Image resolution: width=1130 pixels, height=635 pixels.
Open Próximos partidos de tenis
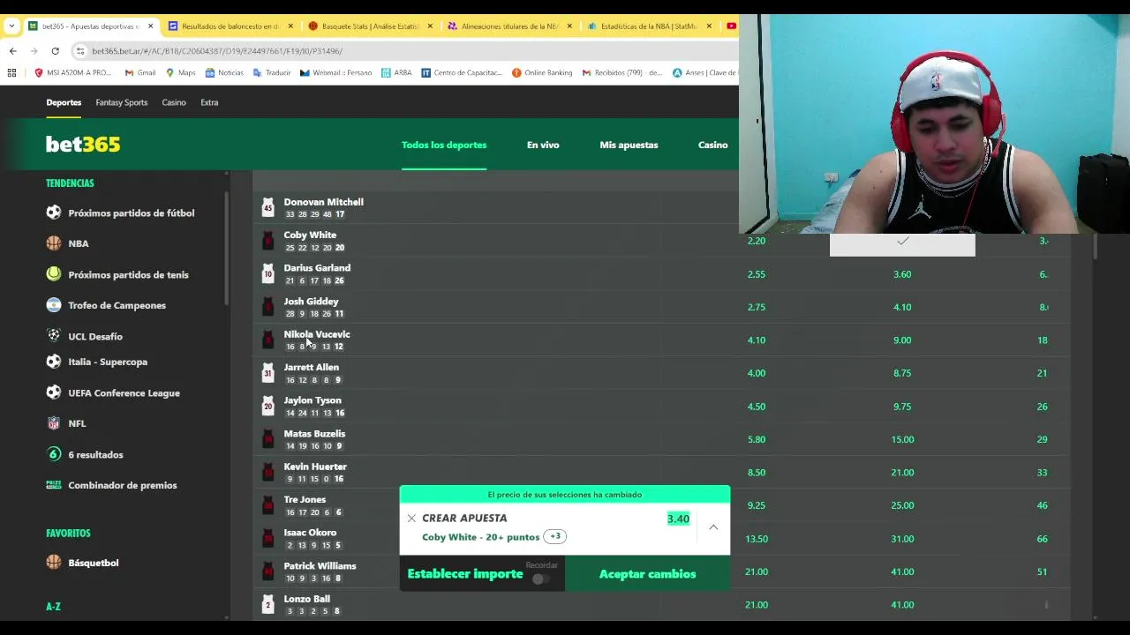click(128, 274)
